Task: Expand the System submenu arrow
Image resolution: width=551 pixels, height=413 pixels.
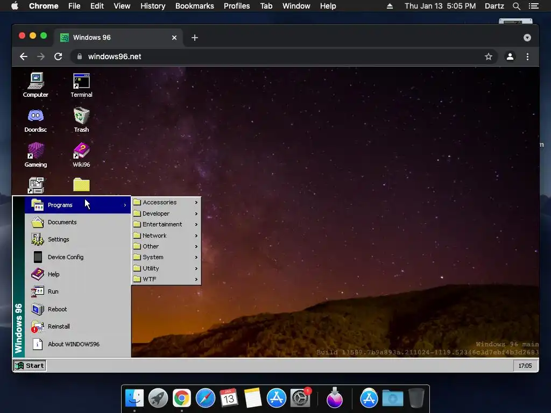Action: 196,258
